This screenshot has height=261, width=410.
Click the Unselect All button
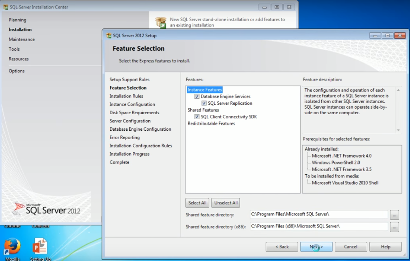226,203
